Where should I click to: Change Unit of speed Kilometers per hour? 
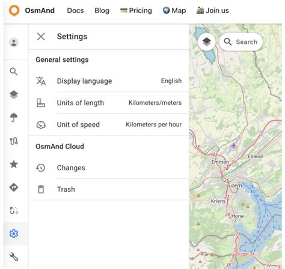153,125
